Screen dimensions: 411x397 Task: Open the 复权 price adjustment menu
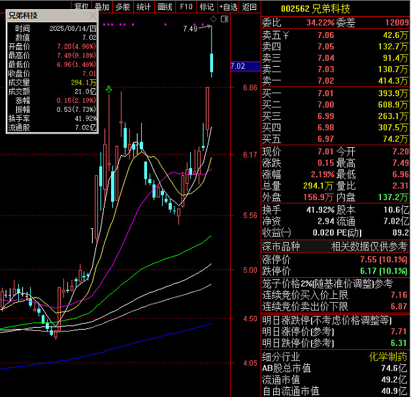tap(81, 7)
